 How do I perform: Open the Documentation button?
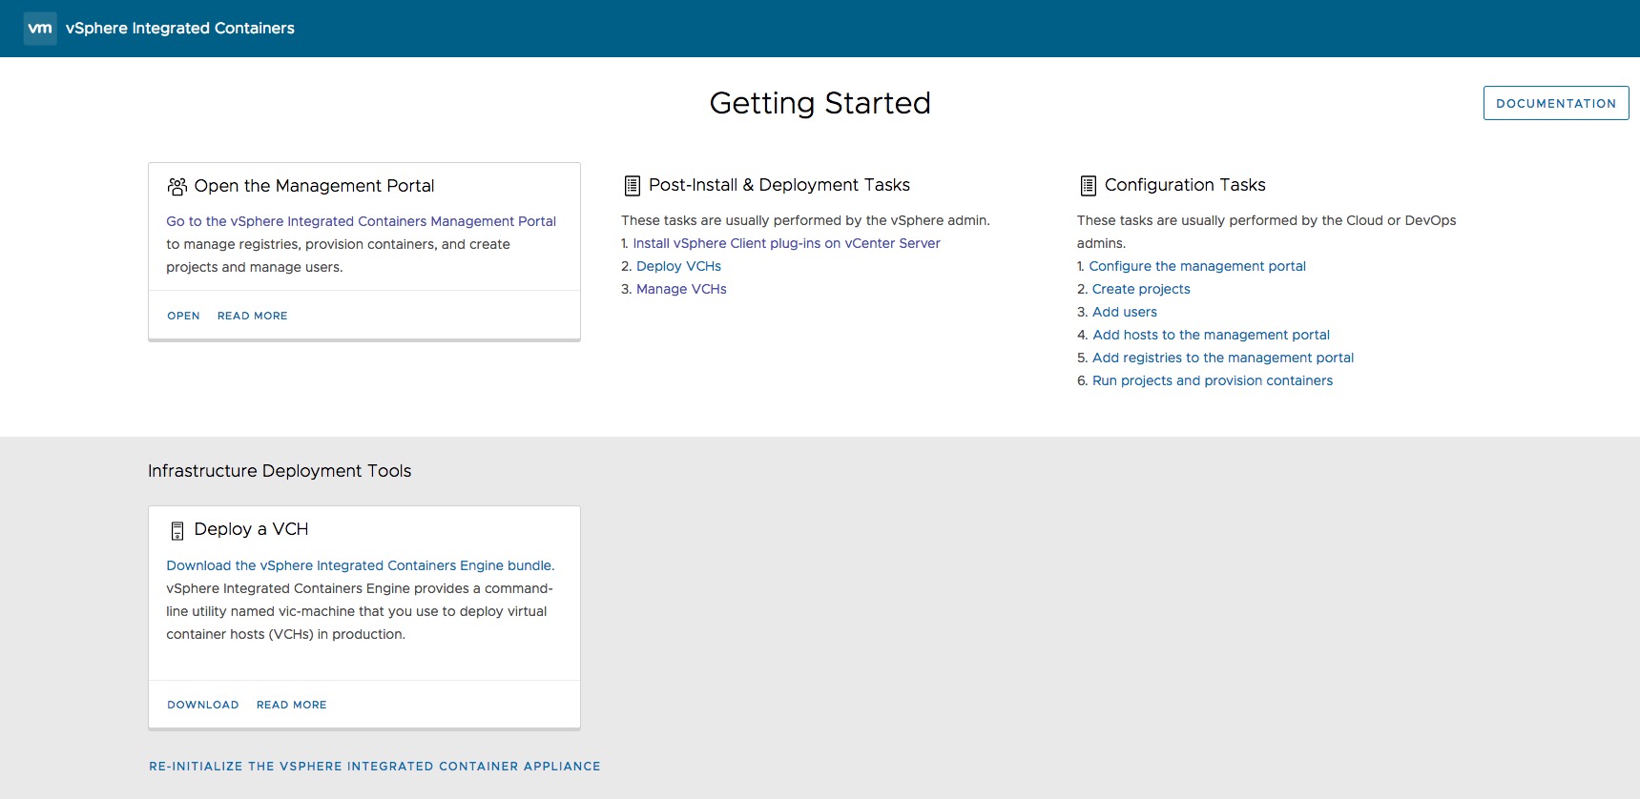coord(1556,103)
